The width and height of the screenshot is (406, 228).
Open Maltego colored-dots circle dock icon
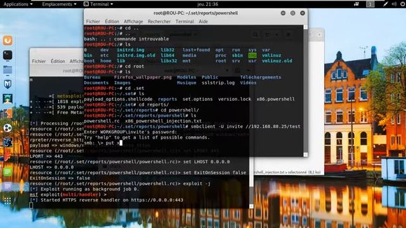(8, 128)
